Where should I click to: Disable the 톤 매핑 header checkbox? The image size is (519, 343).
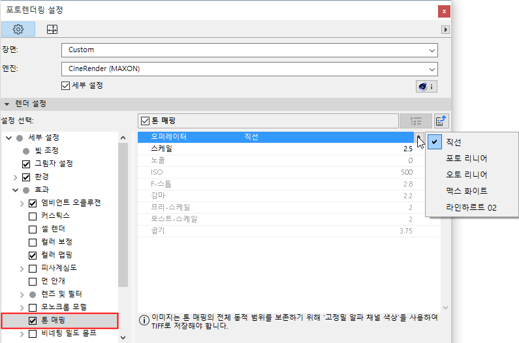point(146,121)
